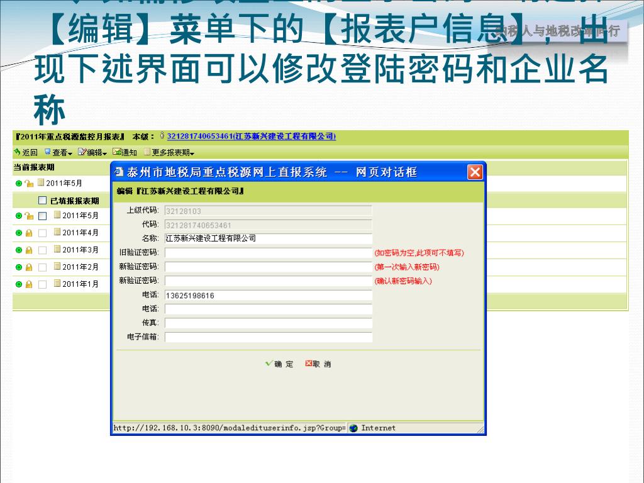Click the Internet zone globe icon
Viewport: 644px width, 483px height.
[x=353, y=428]
